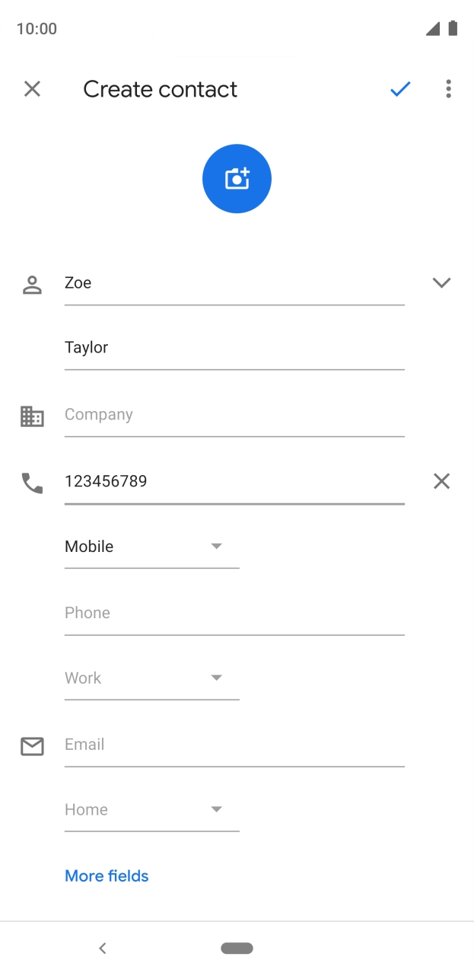Image resolution: width=474 pixels, height=976 pixels.
Task: Focus the Email input field
Action: (x=234, y=745)
